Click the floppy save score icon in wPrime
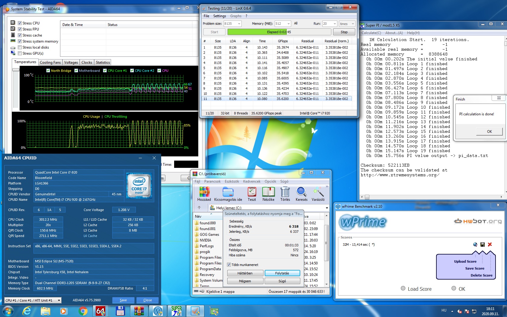Viewport: 507px width, 317px height. coord(483,245)
